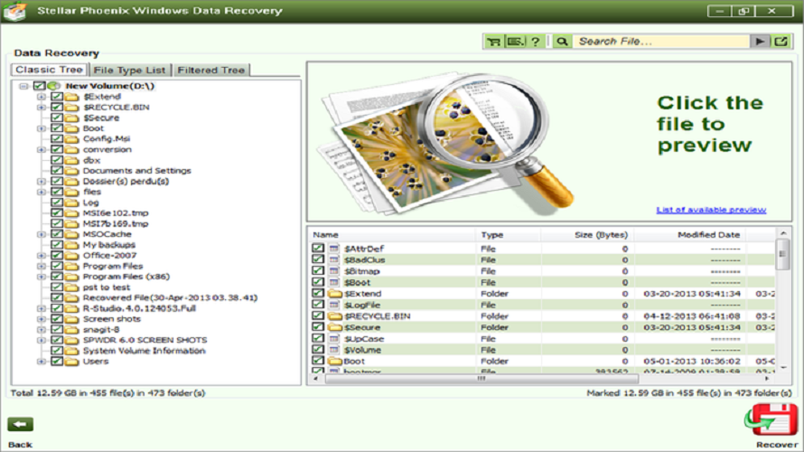Click the Back label
Image resolution: width=804 pixels, height=452 pixels.
click(x=20, y=444)
